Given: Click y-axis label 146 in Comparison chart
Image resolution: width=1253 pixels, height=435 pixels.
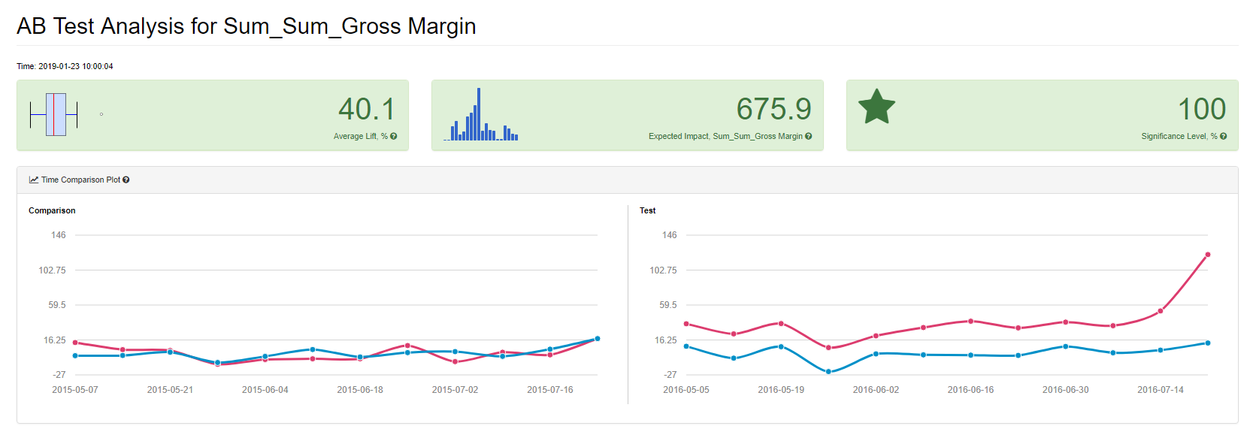Looking at the screenshot, I should [x=59, y=235].
